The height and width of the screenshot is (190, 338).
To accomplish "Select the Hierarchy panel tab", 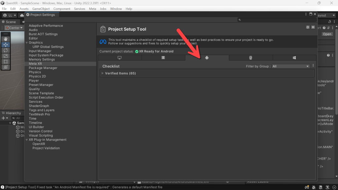I will click(12, 113).
